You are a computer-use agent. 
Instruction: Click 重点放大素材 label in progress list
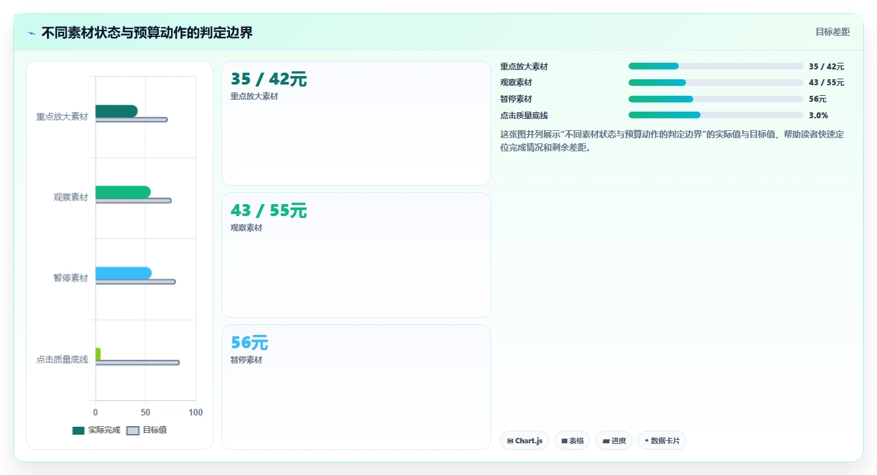[x=524, y=67]
